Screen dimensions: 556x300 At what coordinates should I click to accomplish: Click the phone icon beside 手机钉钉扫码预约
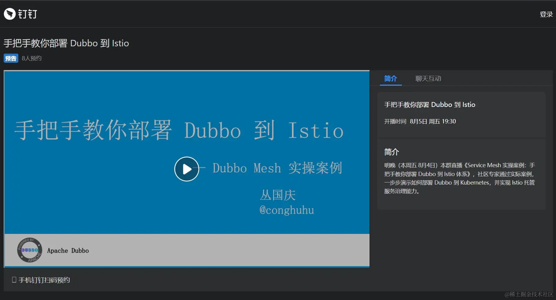(14, 280)
